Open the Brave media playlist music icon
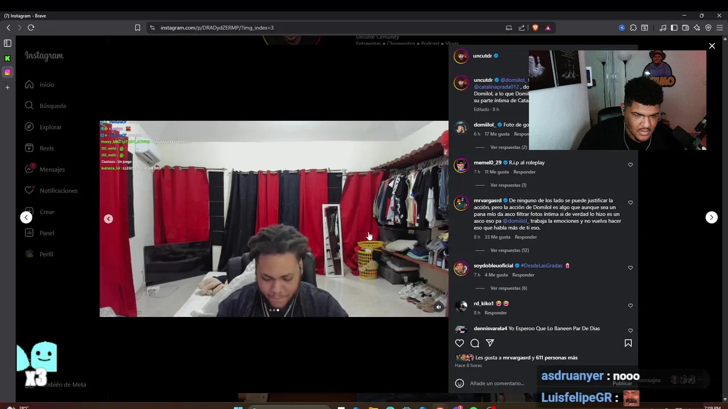Image resolution: width=728 pixels, height=409 pixels. [663, 27]
